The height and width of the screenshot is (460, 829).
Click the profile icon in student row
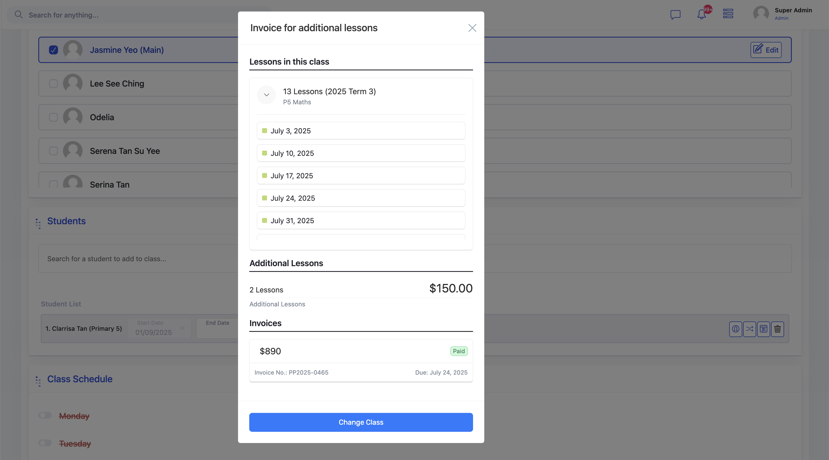click(x=735, y=329)
